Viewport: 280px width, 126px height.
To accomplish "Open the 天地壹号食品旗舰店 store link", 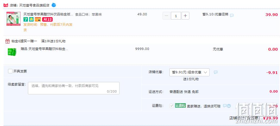I will point(34,5).
